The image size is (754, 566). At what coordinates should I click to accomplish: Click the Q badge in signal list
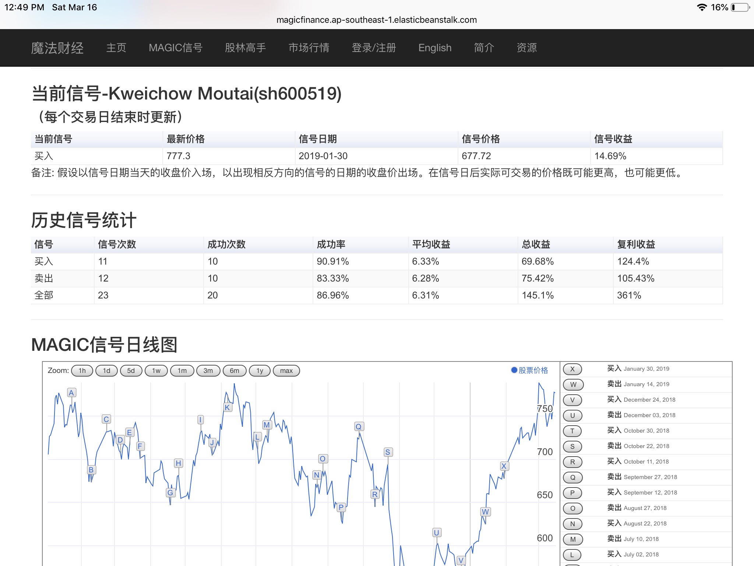coord(573,477)
